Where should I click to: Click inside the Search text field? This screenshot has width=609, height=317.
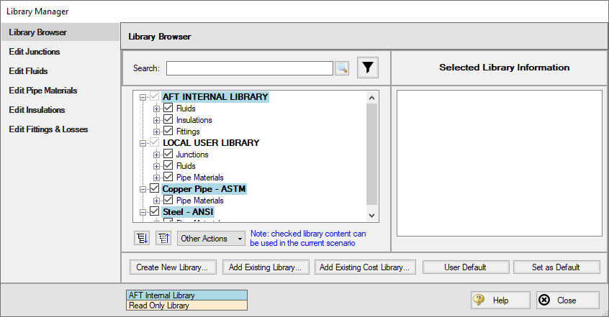pyautogui.click(x=249, y=68)
